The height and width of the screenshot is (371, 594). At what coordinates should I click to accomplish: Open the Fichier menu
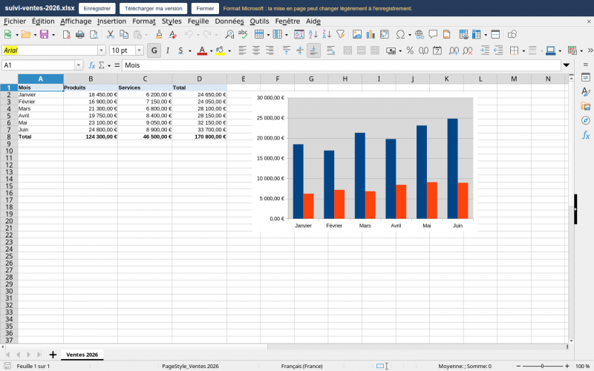pyautogui.click(x=15, y=22)
